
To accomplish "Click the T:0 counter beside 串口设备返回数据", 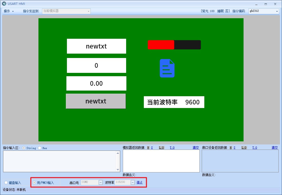I will (x=255, y=148).
